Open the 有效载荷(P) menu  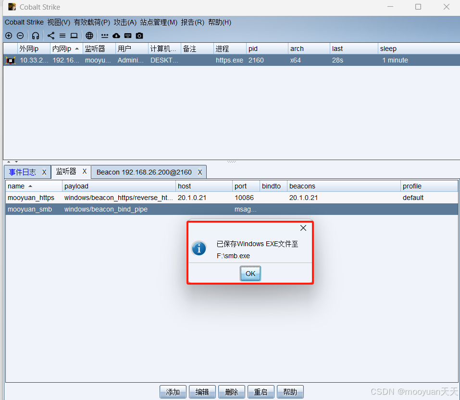[92, 22]
